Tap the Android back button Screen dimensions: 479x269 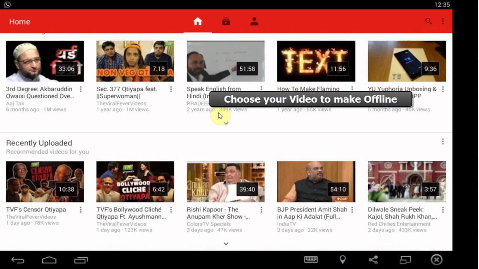pyautogui.click(x=18, y=260)
